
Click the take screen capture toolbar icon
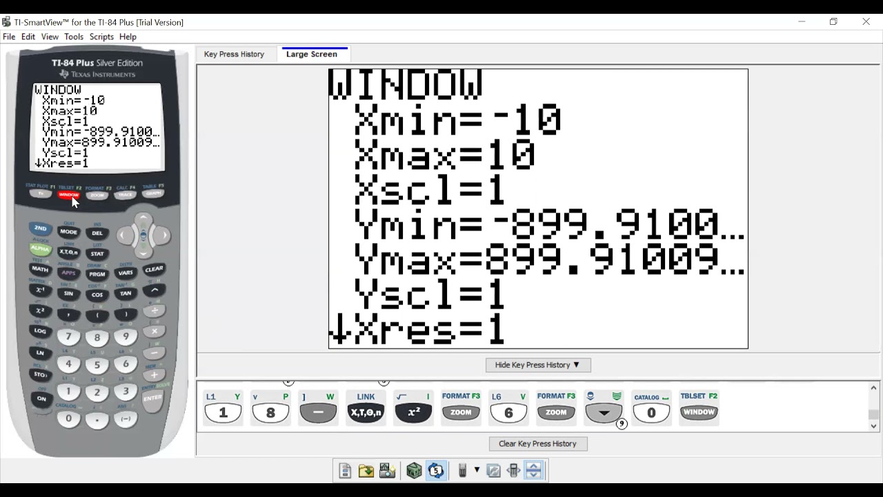387,471
